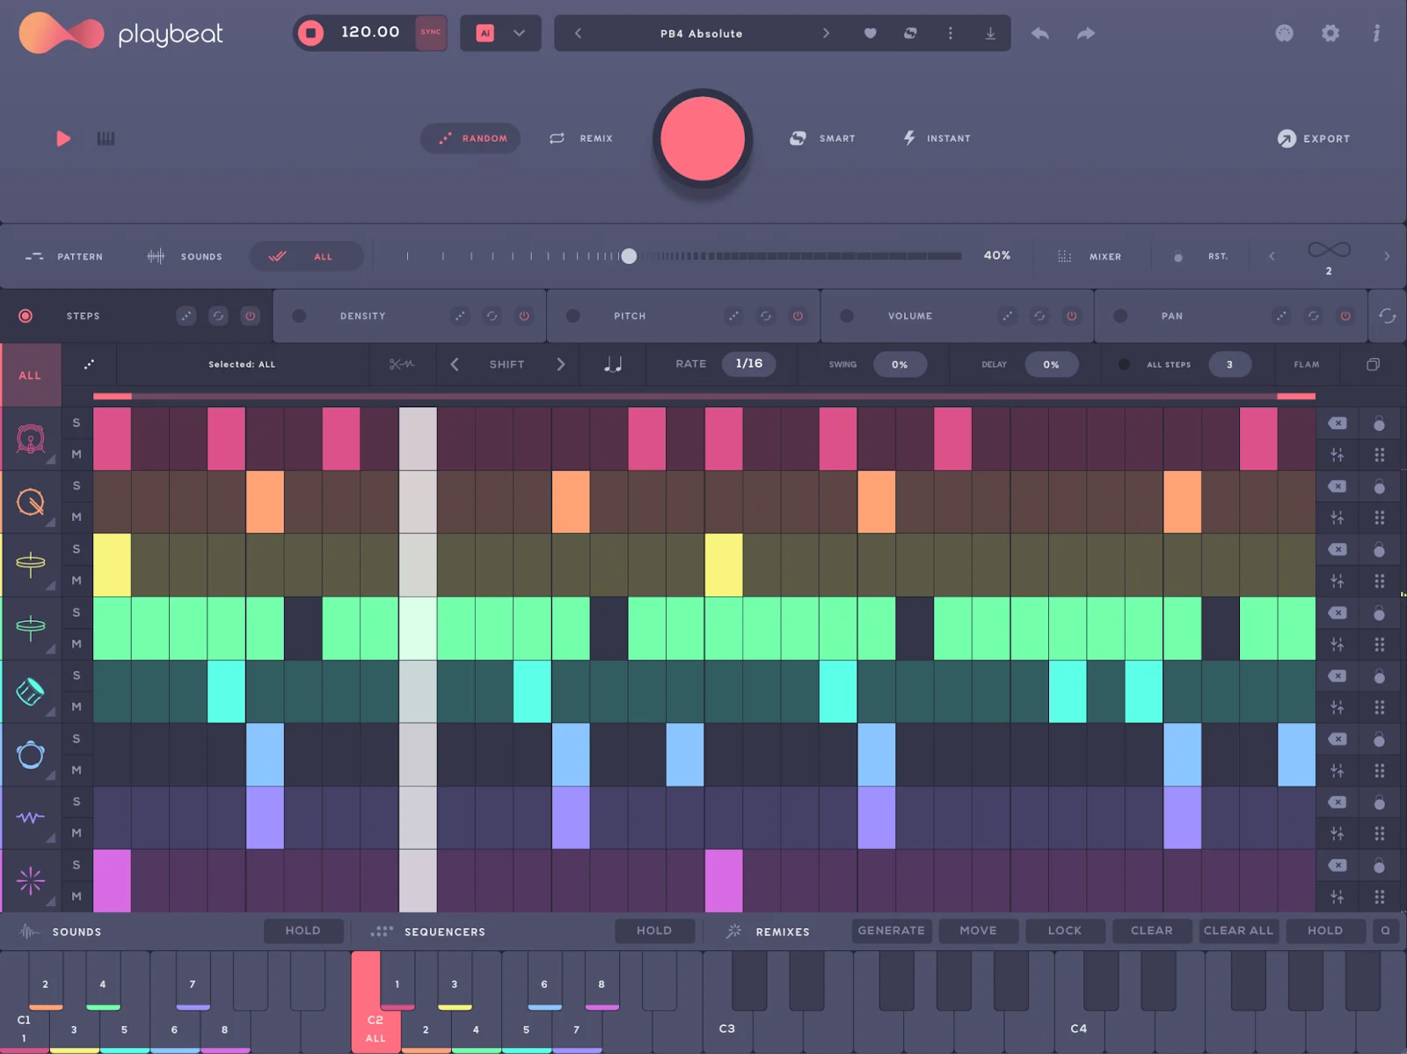Solo the snare track with S
The image size is (1407, 1054).
[77, 486]
